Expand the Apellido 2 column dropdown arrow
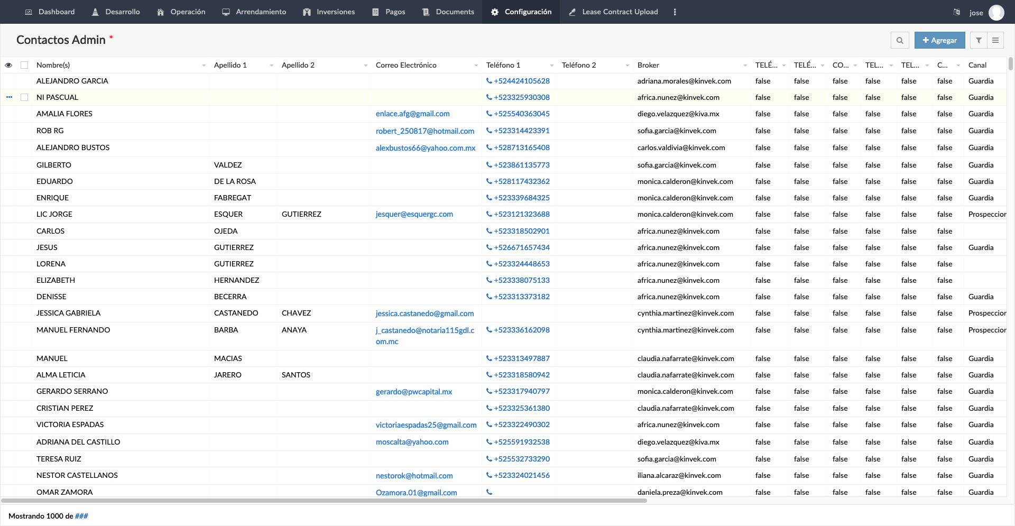 366,66
